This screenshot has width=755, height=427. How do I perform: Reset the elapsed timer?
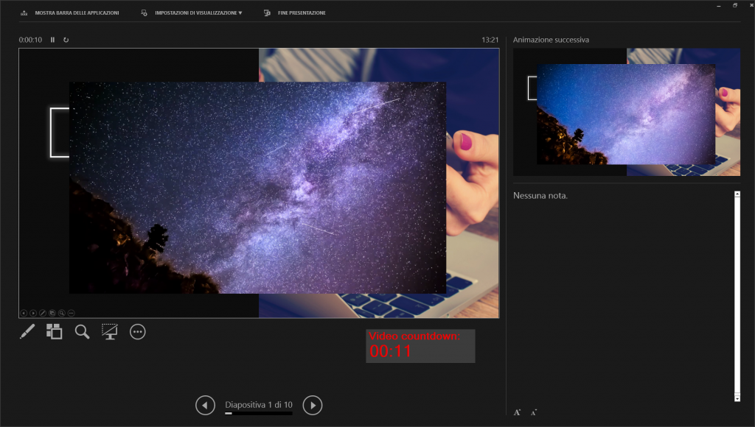66,40
